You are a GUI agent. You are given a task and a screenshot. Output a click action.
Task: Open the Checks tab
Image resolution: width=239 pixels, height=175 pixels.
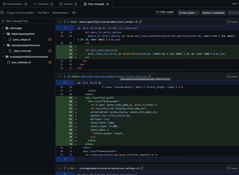coord(68,4)
